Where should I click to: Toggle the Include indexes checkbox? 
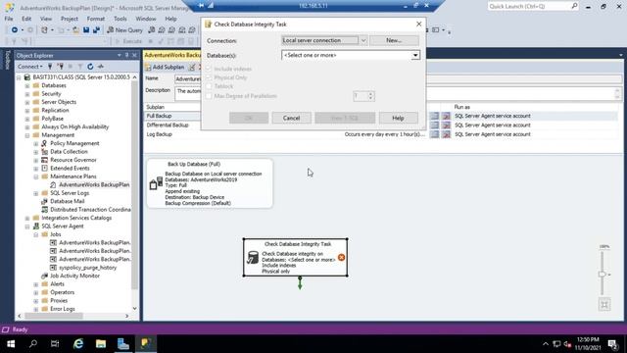209,69
